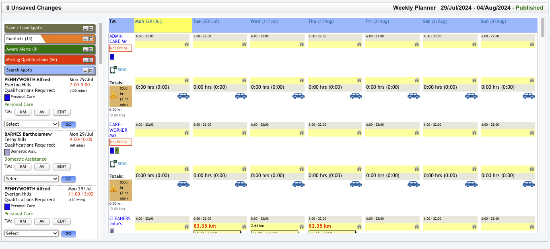Open the Search Appt's panel header

point(40,70)
